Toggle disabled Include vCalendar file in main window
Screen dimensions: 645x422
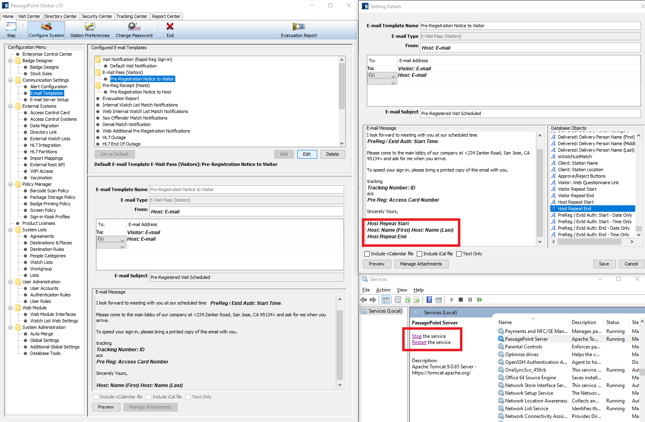click(x=96, y=397)
